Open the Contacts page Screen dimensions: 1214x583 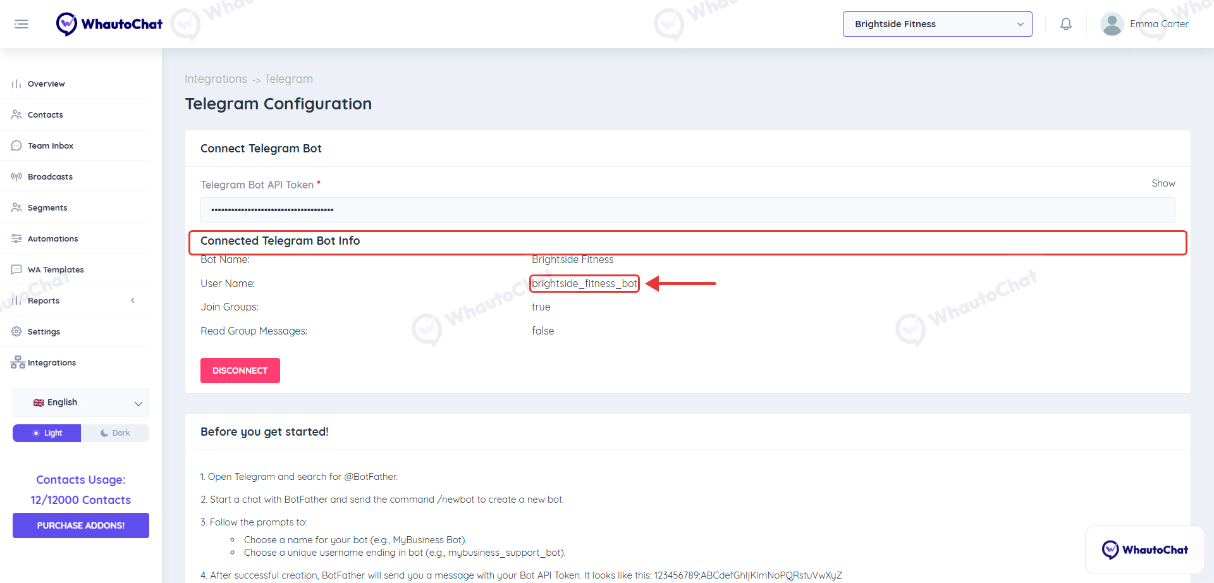pyautogui.click(x=46, y=115)
